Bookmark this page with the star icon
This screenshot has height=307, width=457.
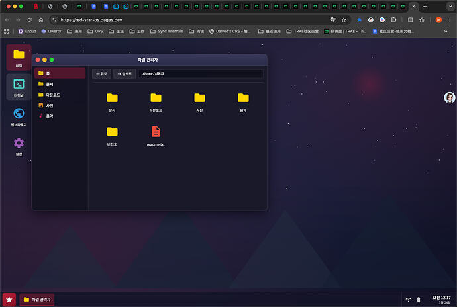tap(344, 20)
